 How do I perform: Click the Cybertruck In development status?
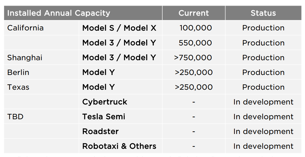tap(263, 102)
